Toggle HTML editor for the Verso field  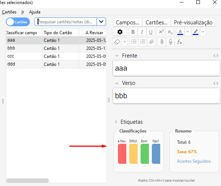tap(216, 83)
